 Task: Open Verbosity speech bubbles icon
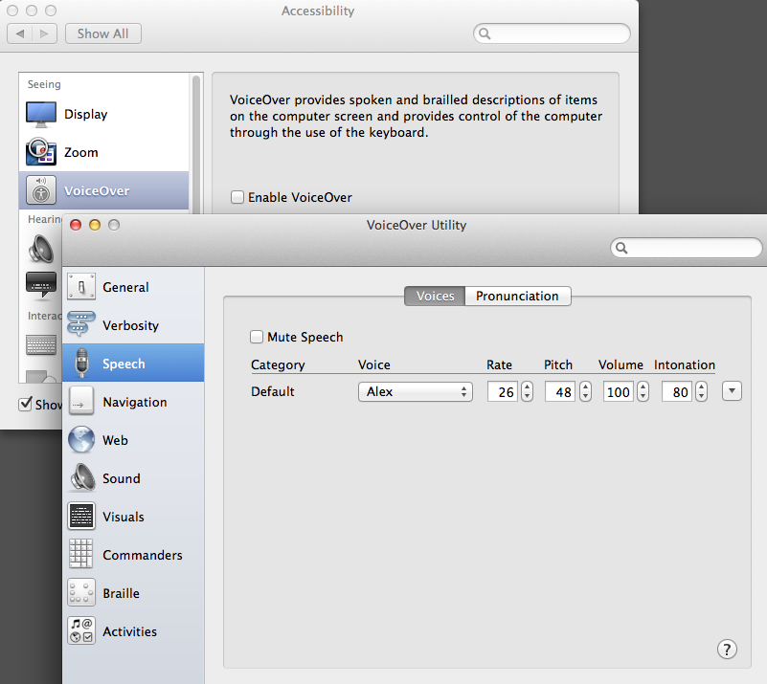point(81,324)
